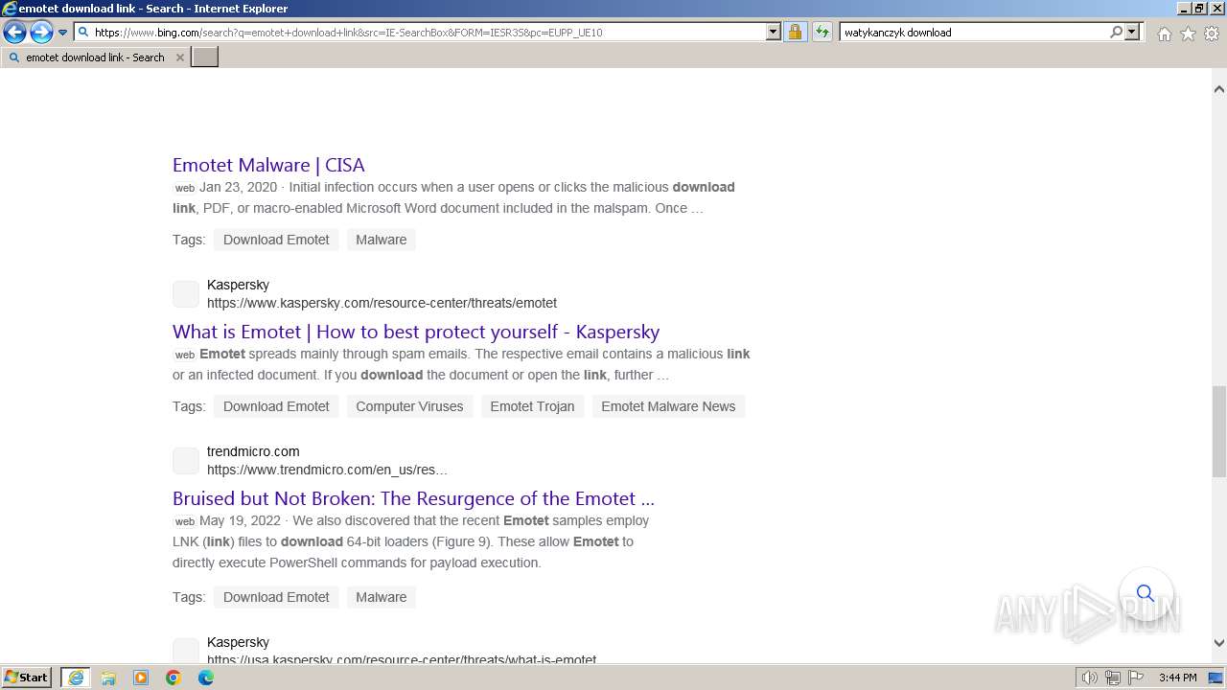Launch Microsoft Edge from taskbar

point(206,678)
